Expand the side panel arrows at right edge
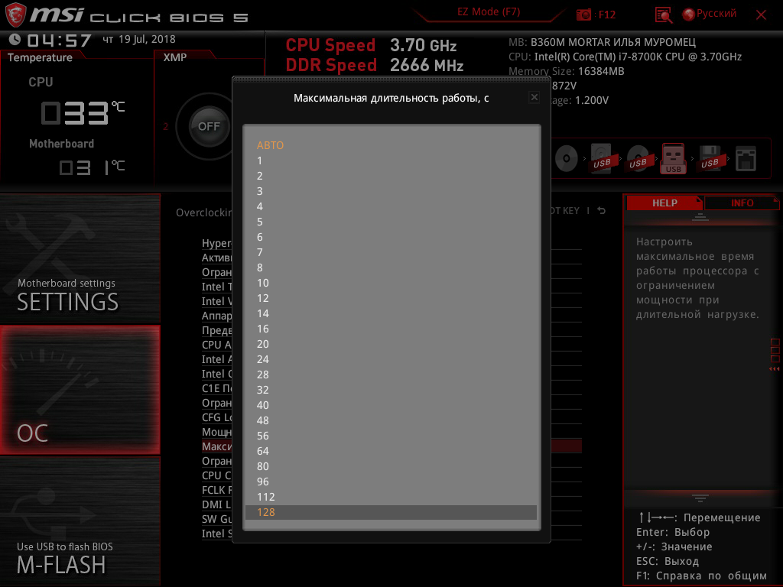This screenshot has width=783, height=587. [x=775, y=369]
